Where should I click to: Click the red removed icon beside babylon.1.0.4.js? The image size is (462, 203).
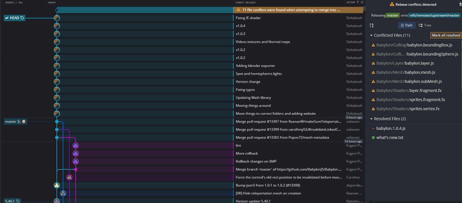(x=373, y=129)
